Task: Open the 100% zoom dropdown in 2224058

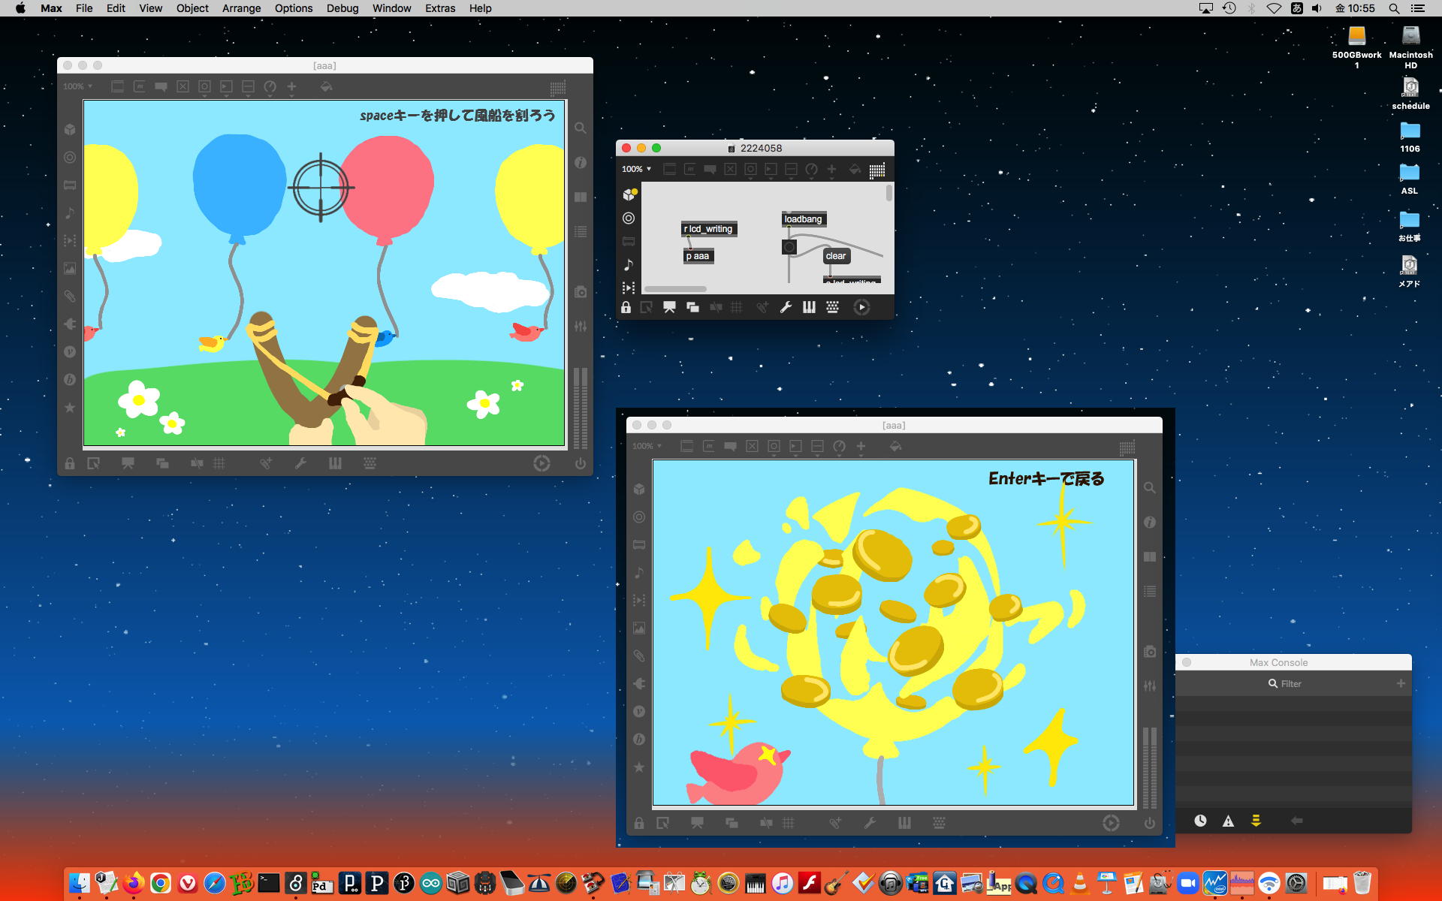Action: [636, 170]
